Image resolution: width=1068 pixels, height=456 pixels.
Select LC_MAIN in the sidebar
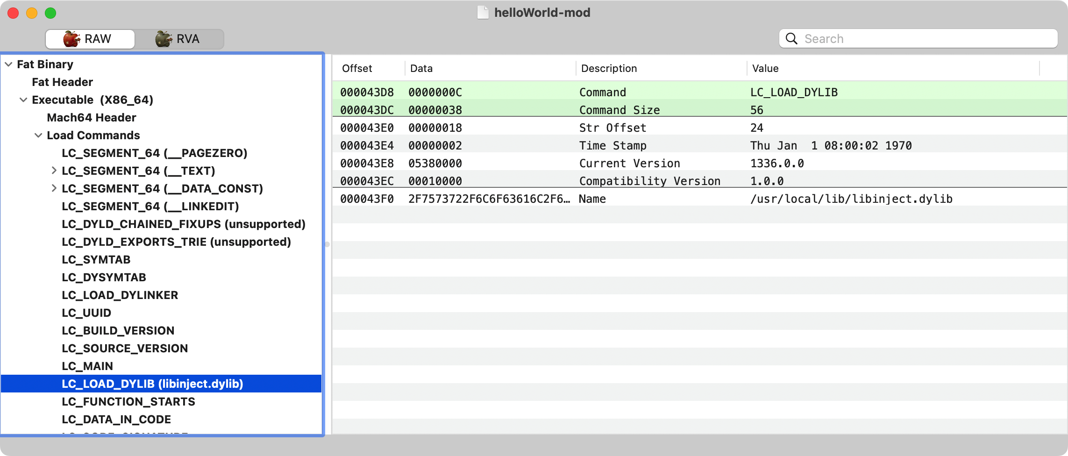pyautogui.click(x=87, y=366)
